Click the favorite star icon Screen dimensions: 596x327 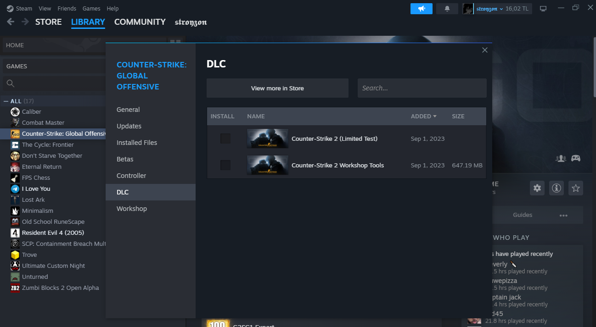point(576,188)
